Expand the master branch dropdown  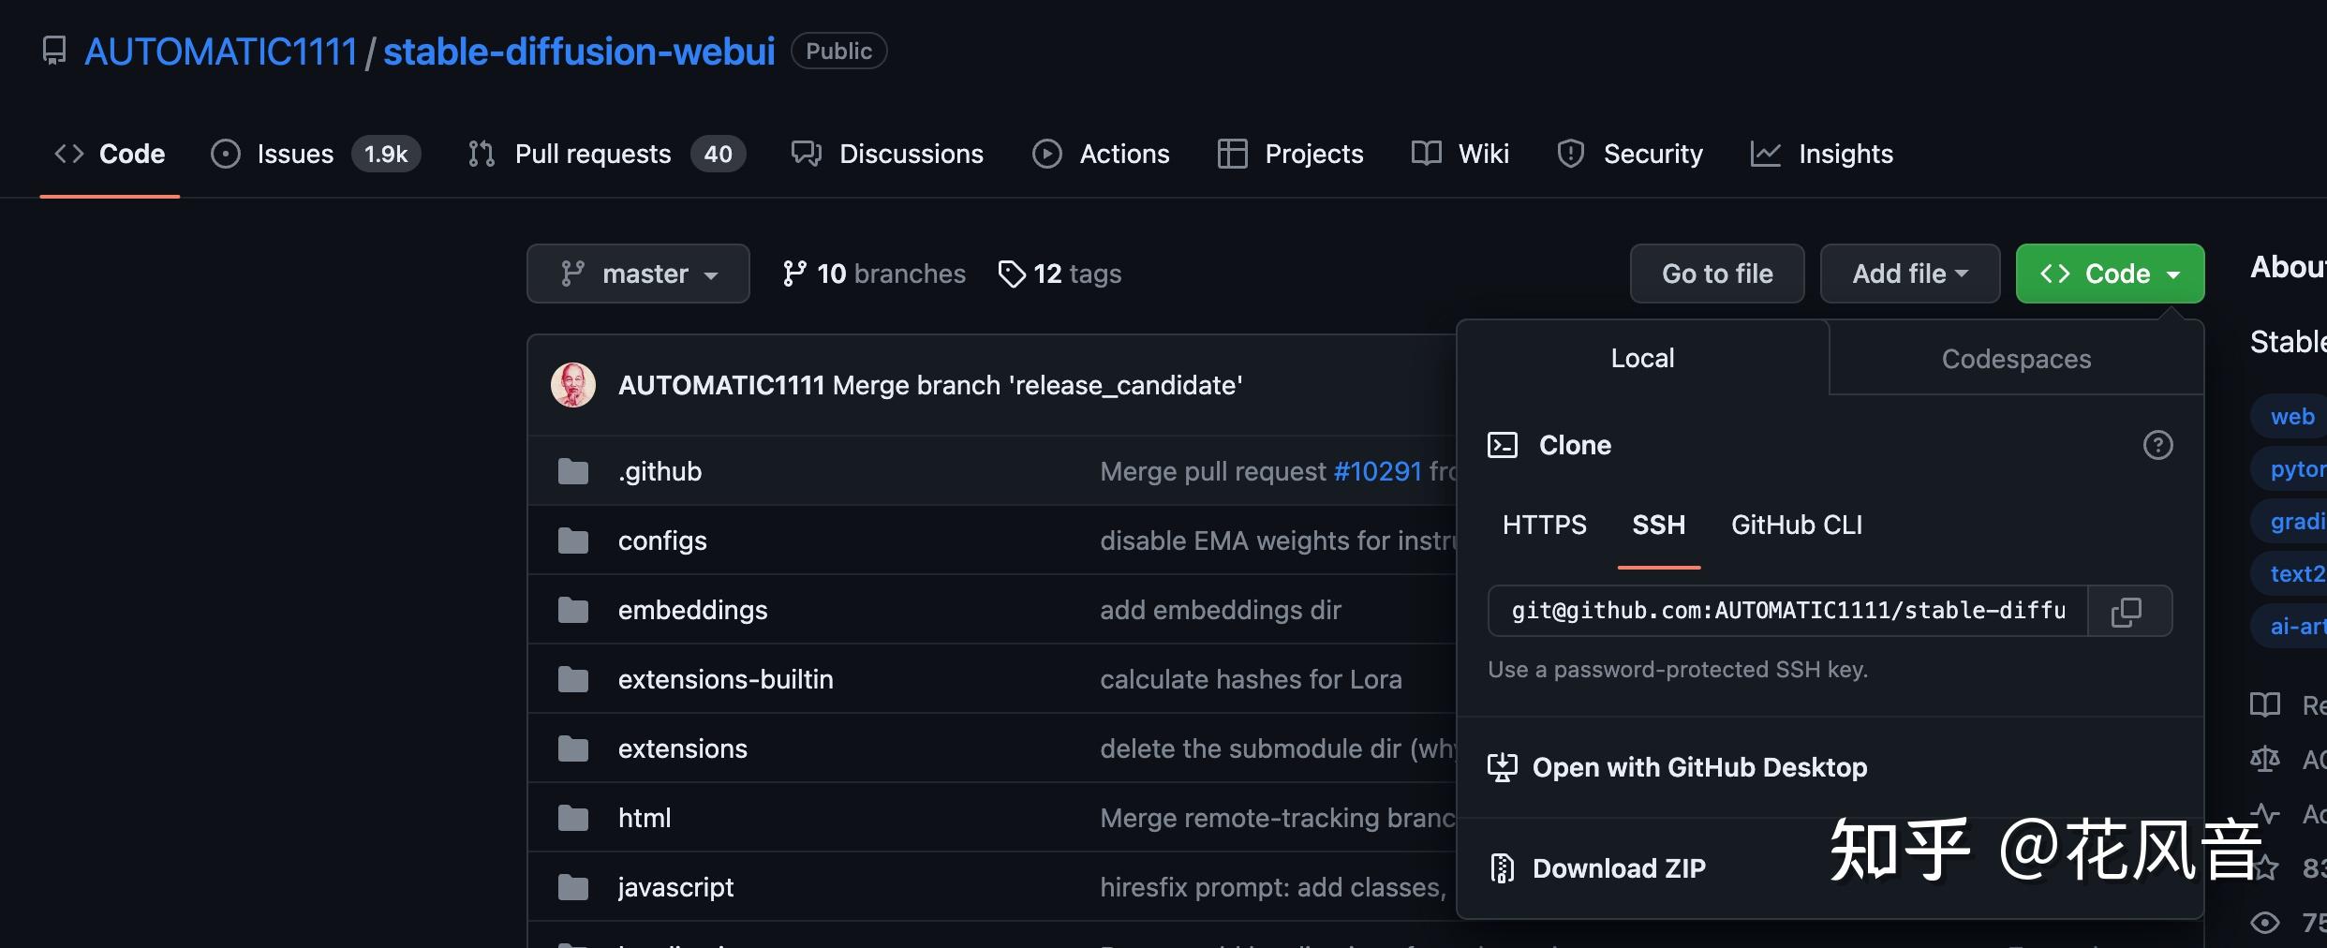coord(638,274)
